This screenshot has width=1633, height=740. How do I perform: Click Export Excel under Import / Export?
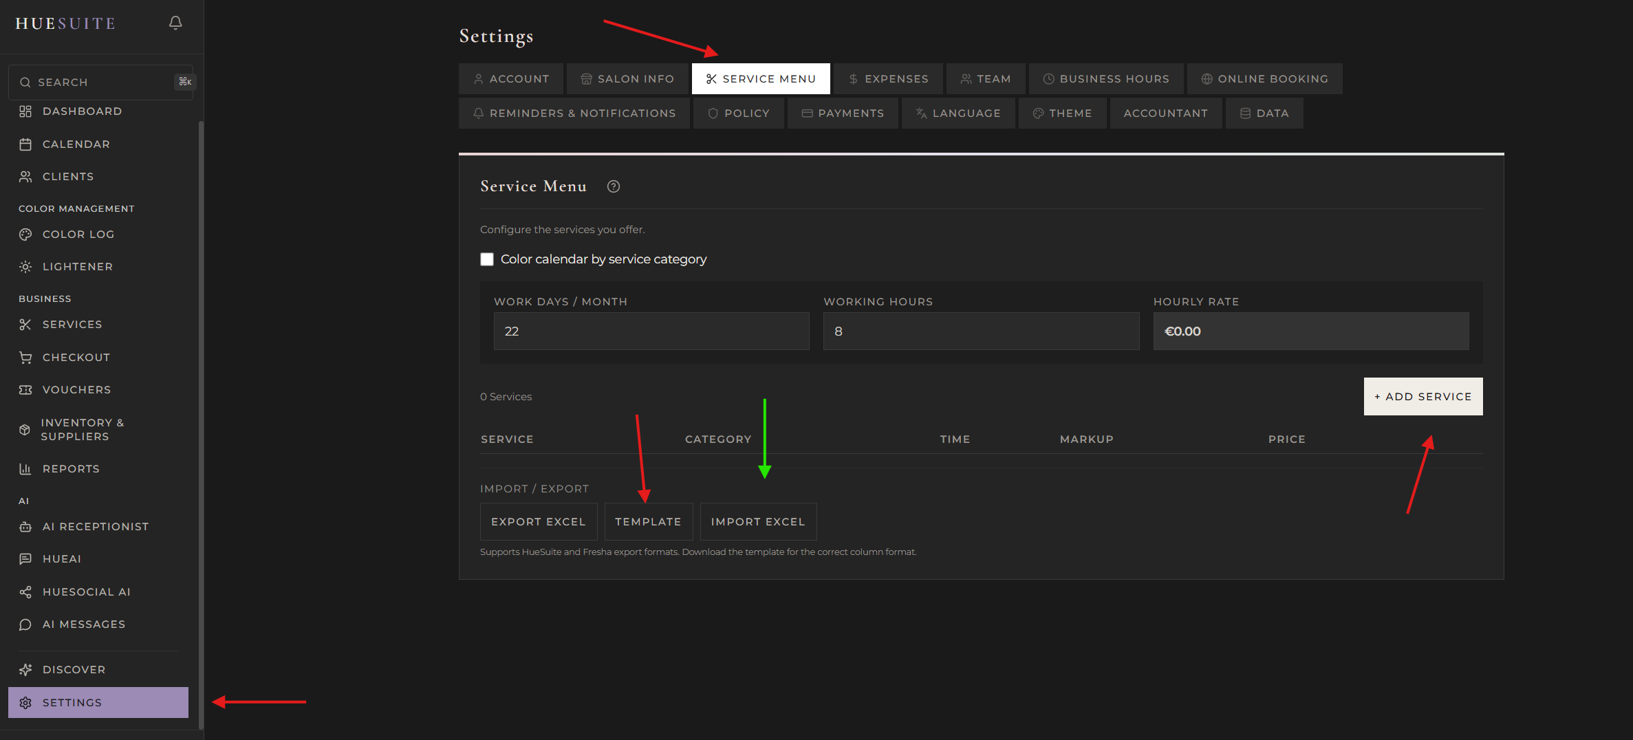pyautogui.click(x=538, y=521)
